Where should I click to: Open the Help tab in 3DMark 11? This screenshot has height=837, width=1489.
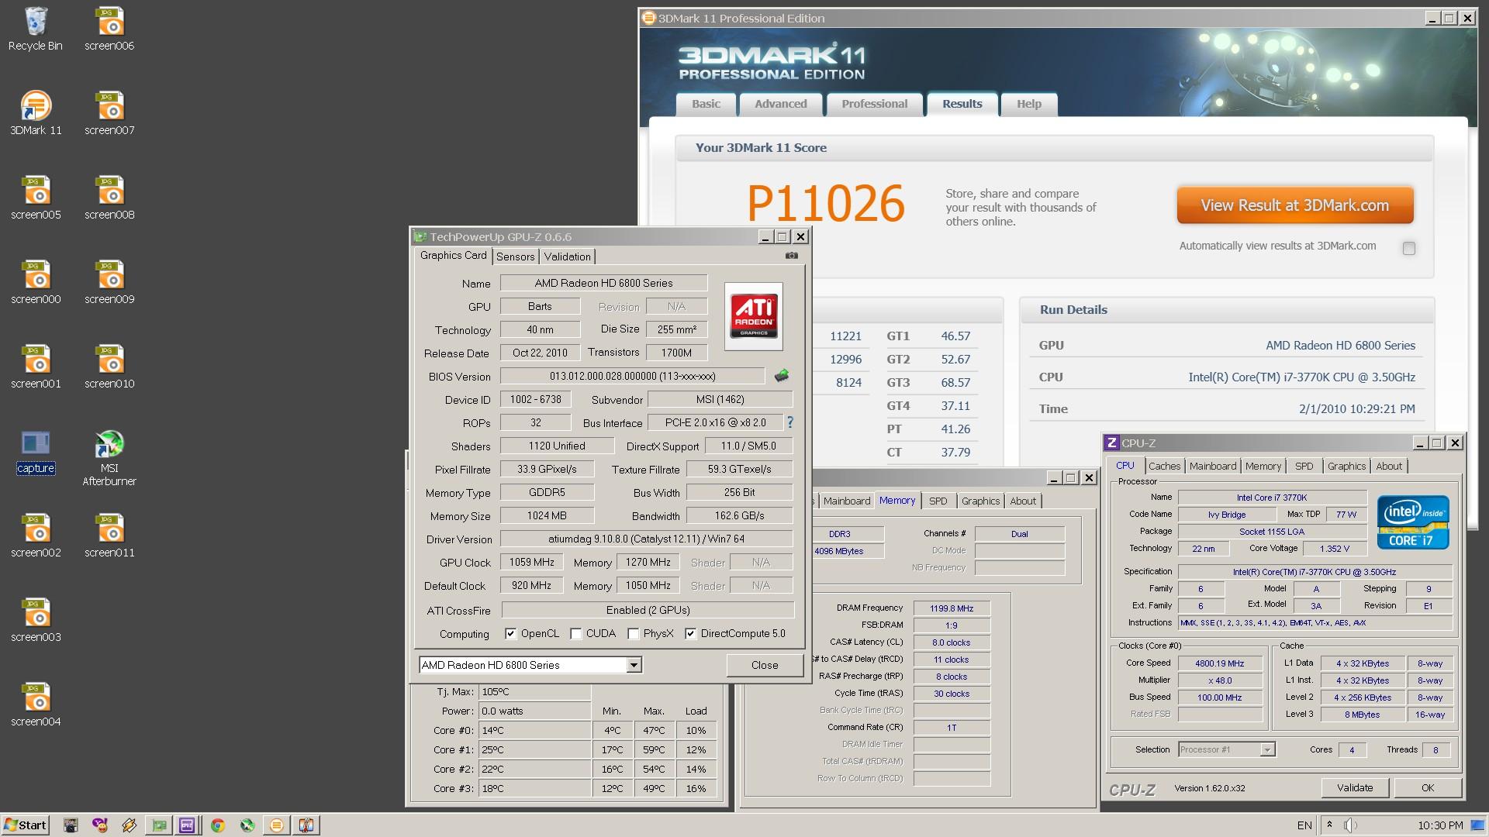pyautogui.click(x=1028, y=105)
